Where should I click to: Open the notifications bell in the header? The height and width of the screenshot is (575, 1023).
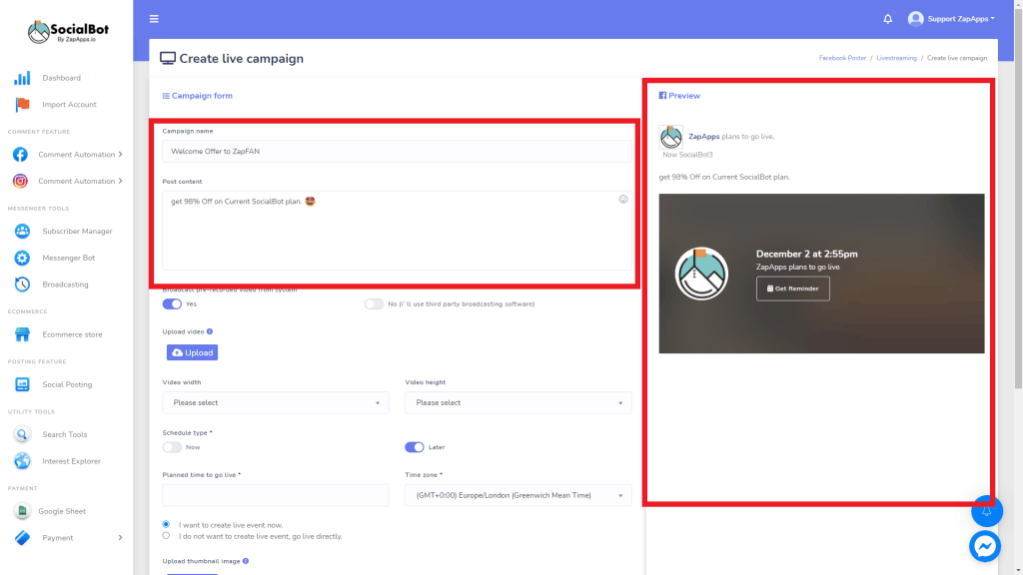point(888,19)
